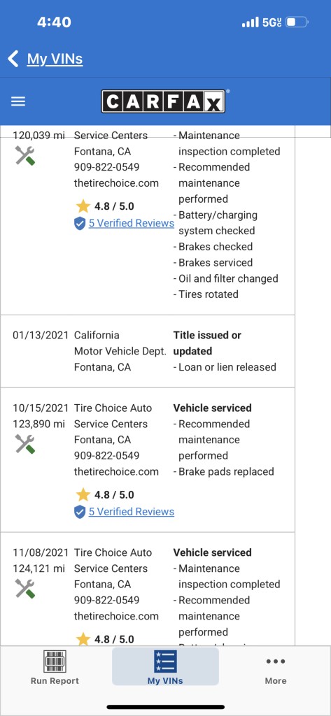Tap wrench icon under 120,039 mi
331x716 pixels.
tap(24, 156)
